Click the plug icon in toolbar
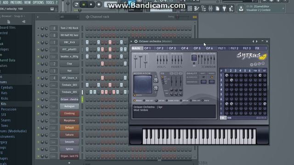This screenshot has height=165, width=294. tap(224, 9)
